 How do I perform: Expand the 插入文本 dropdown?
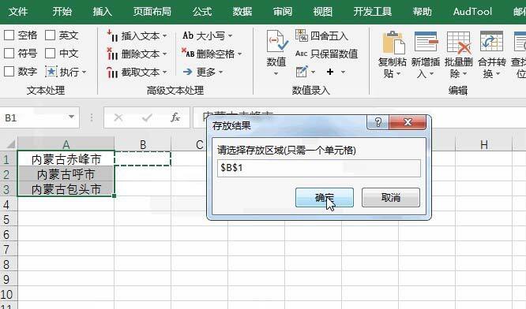pos(165,35)
